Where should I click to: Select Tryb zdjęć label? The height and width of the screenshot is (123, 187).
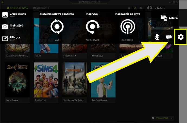[16, 26]
